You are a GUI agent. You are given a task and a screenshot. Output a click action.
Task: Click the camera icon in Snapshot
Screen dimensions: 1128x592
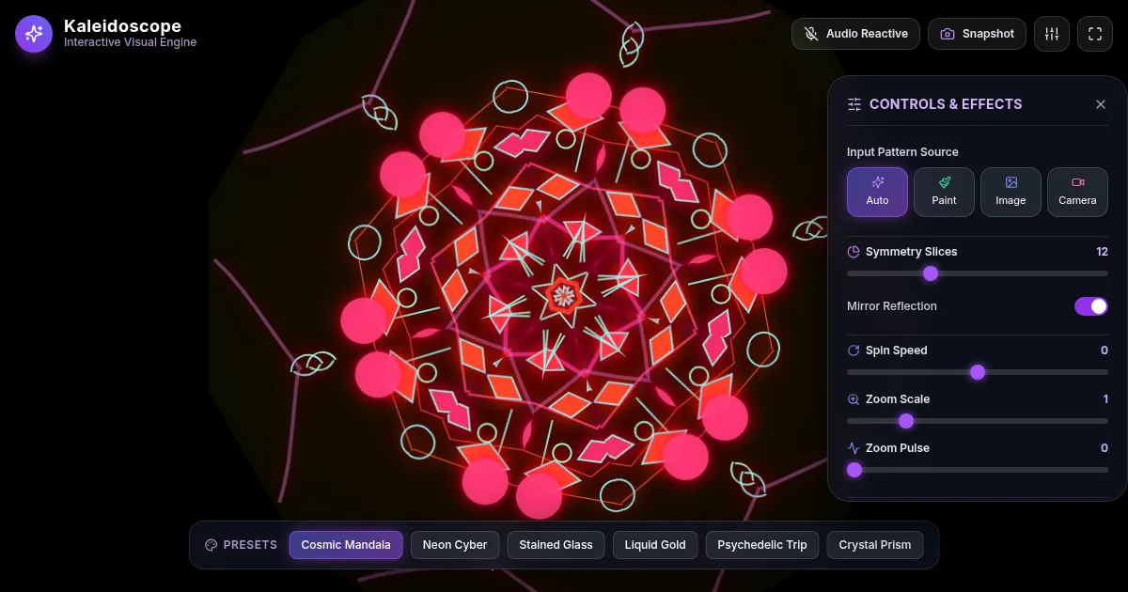pyautogui.click(x=948, y=34)
